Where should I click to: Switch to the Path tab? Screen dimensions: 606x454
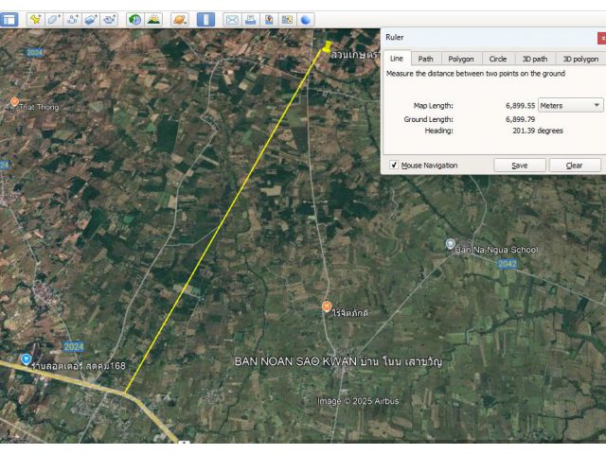pyautogui.click(x=425, y=59)
